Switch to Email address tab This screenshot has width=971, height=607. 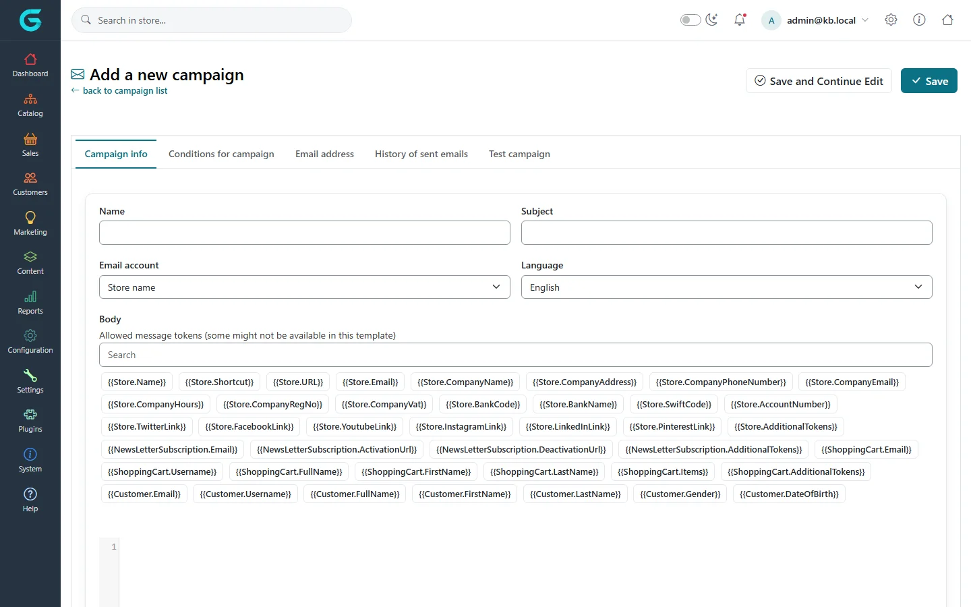[324, 154]
